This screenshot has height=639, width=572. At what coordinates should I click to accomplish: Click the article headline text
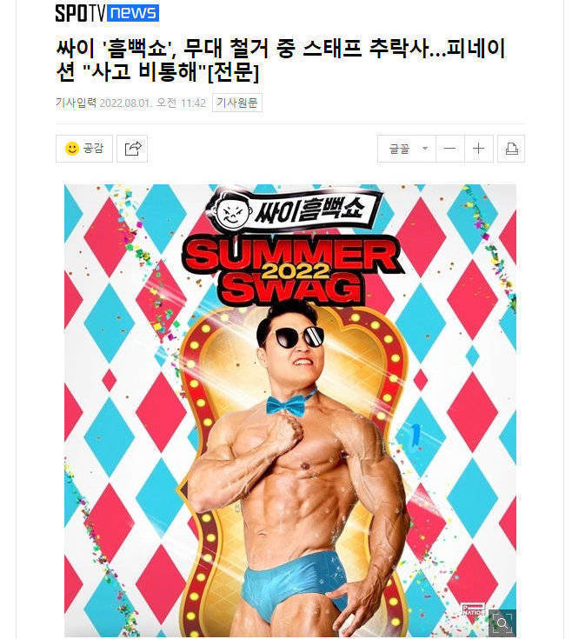280,60
